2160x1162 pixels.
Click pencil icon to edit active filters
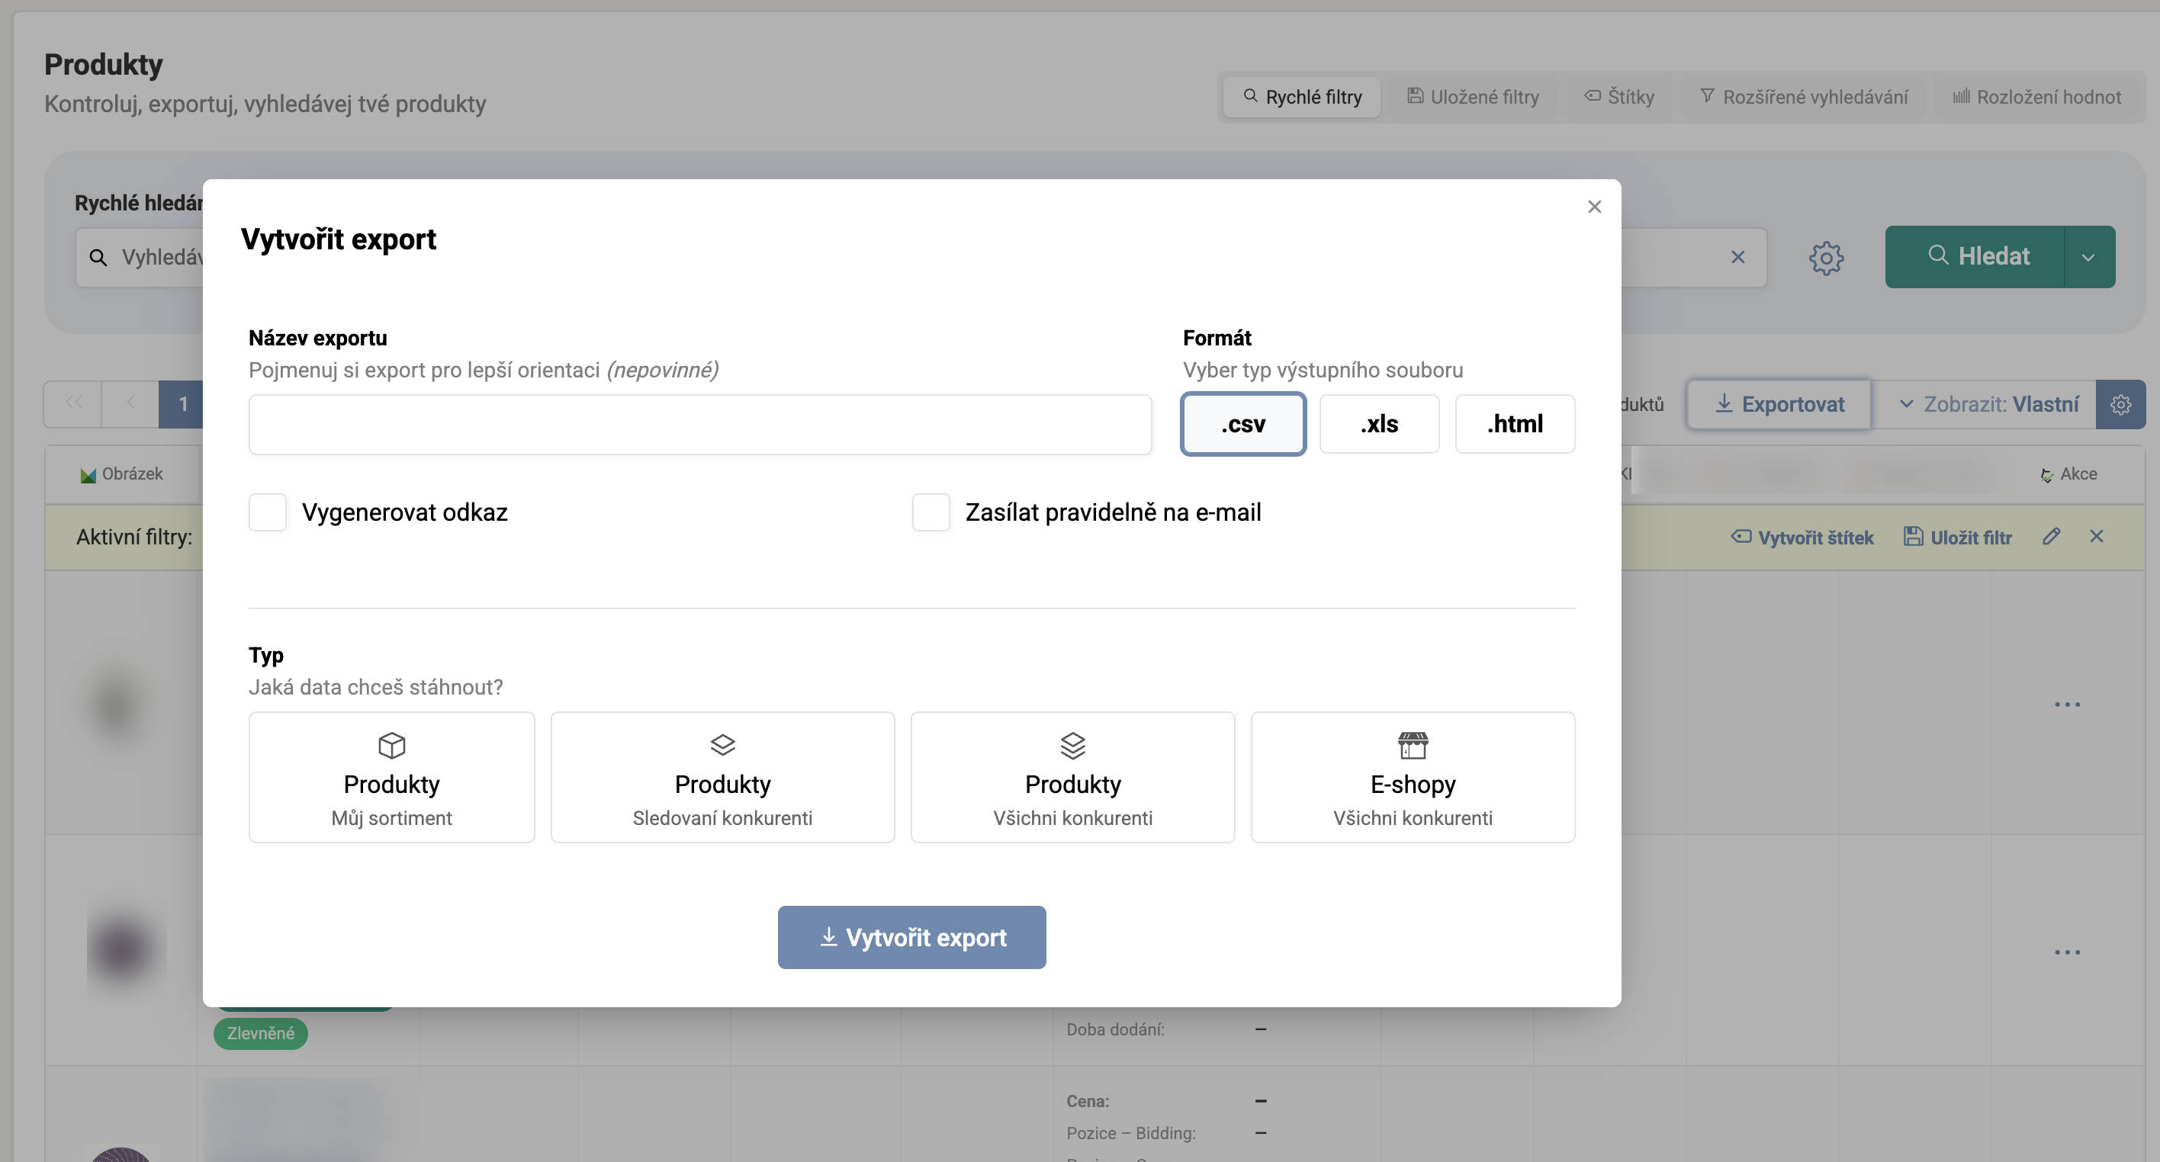coord(2051,537)
